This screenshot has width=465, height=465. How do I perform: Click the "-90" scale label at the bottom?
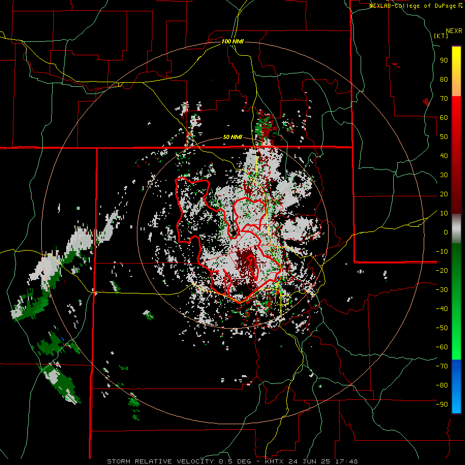[x=442, y=405]
